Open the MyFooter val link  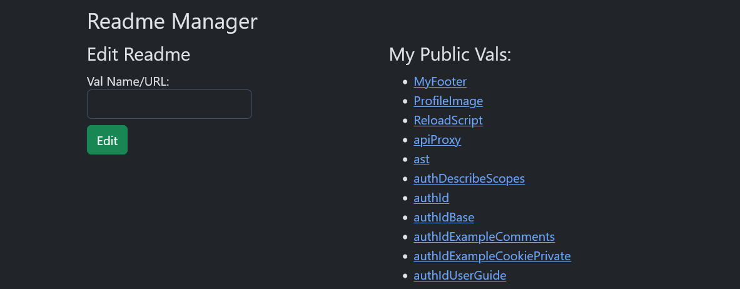point(440,81)
